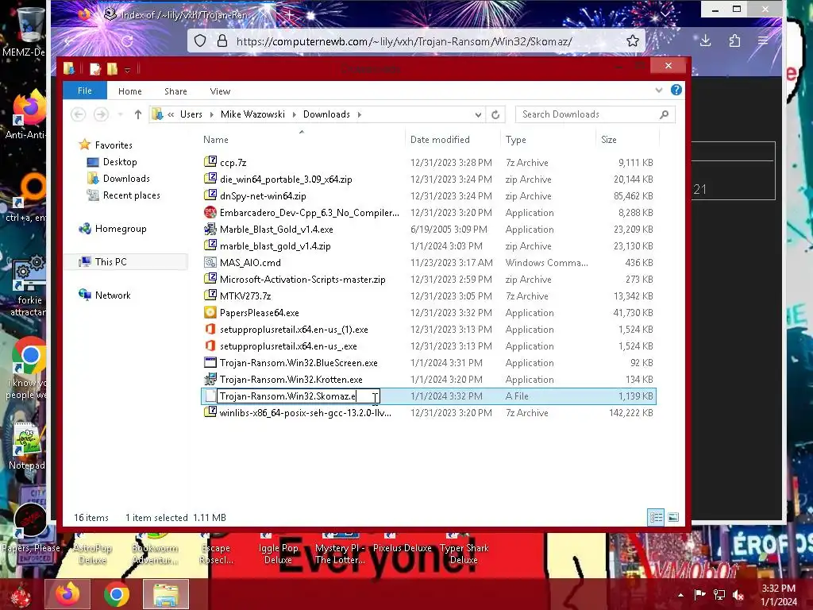Select This PC in navigation pane
The width and height of the screenshot is (813, 610).
[x=110, y=262]
